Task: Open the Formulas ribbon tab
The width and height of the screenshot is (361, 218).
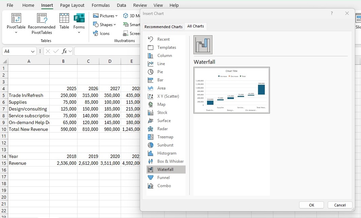Action: tap(101, 5)
